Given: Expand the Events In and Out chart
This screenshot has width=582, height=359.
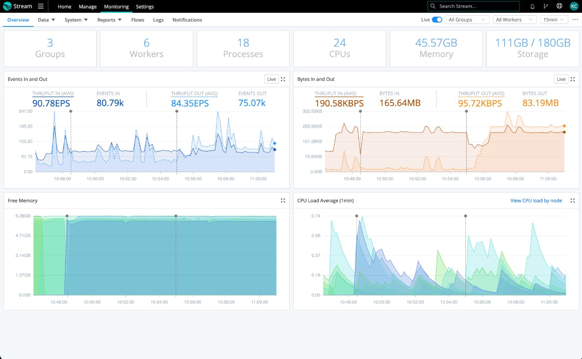Looking at the screenshot, I should pyautogui.click(x=283, y=79).
